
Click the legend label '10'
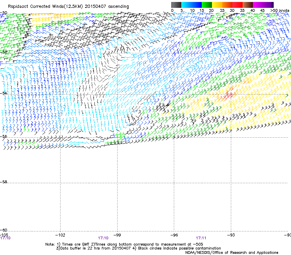coord(192,11)
